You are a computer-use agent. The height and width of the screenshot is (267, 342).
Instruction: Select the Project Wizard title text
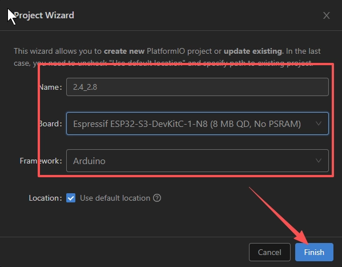[44, 15]
